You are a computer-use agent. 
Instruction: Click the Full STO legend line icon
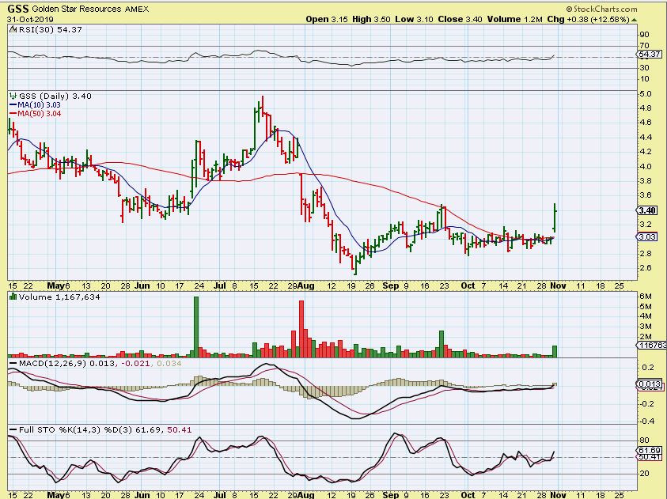[11, 430]
